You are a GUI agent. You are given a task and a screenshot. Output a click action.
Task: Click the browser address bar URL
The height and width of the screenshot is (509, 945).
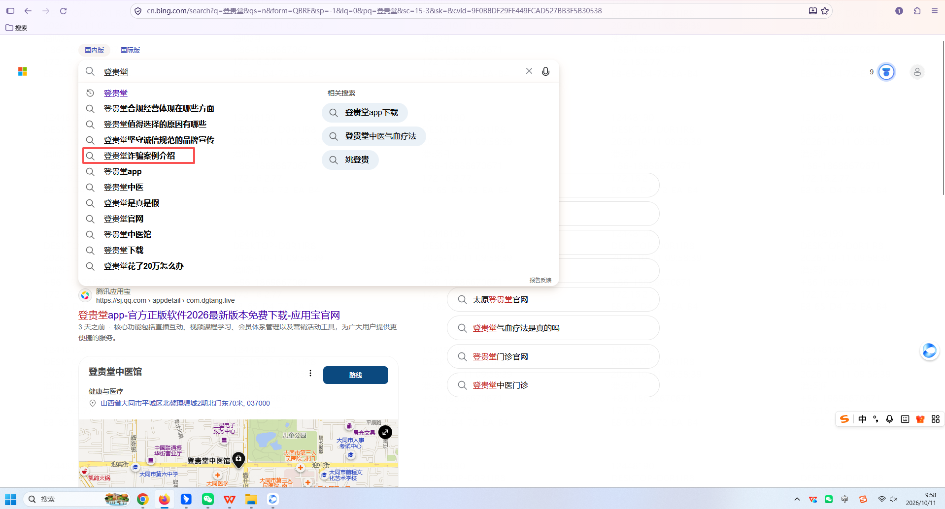coord(374,11)
